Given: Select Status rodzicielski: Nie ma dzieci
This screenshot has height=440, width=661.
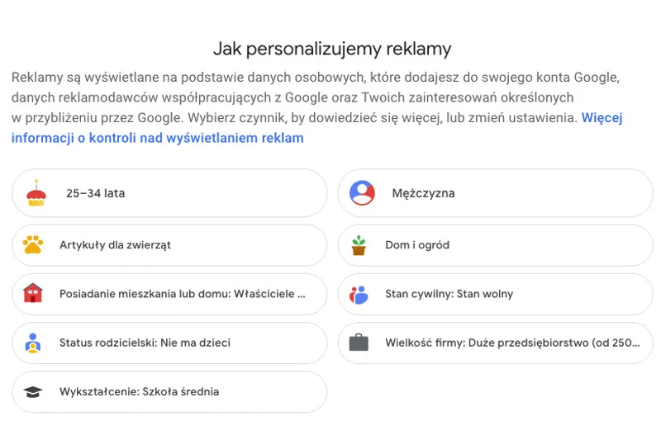Looking at the screenshot, I should [x=169, y=343].
